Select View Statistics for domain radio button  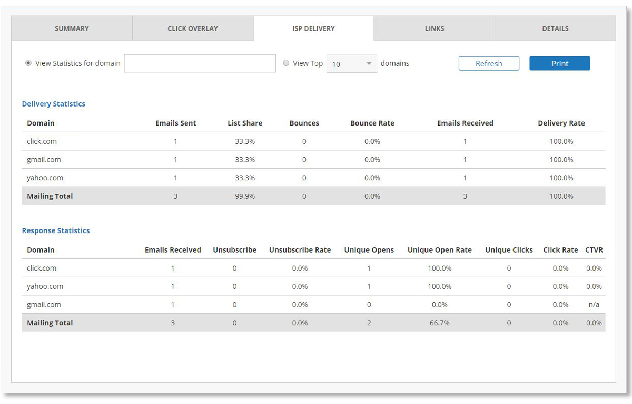point(28,63)
